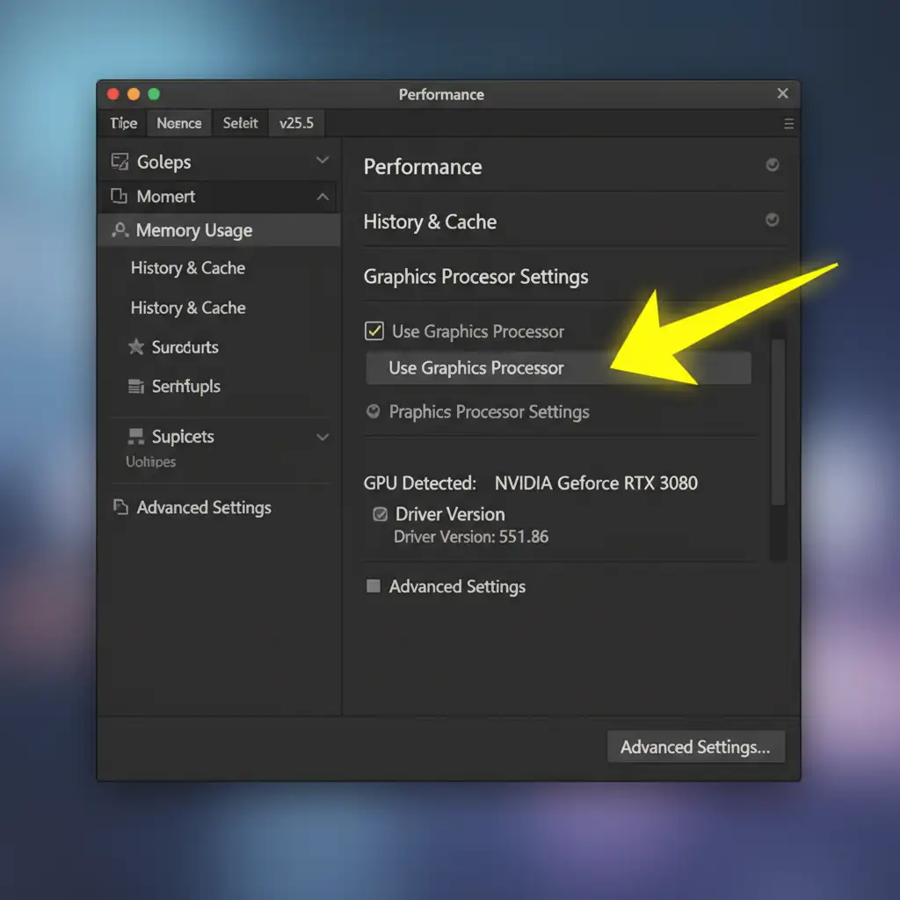Click the Goleps sidebar icon
This screenshot has width=900, height=900.
pyautogui.click(x=119, y=162)
